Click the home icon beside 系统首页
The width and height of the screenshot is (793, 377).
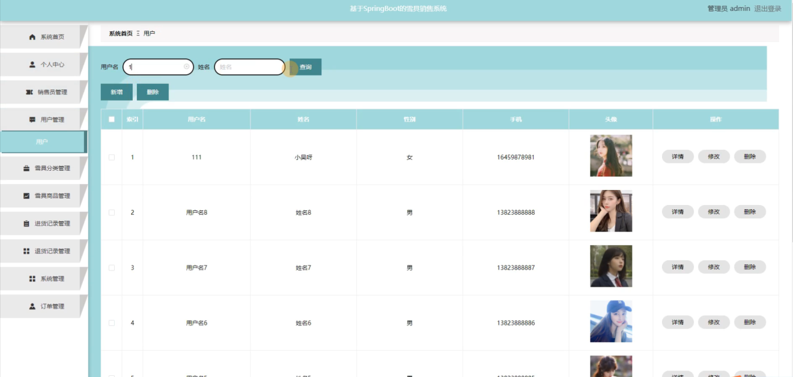[32, 37]
